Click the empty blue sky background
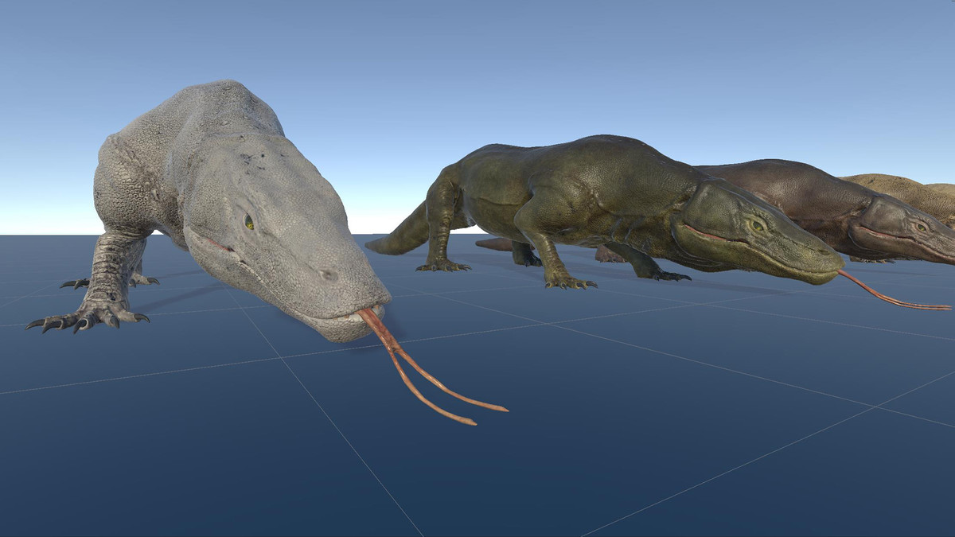The image size is (955, 537). pos(557,64)
